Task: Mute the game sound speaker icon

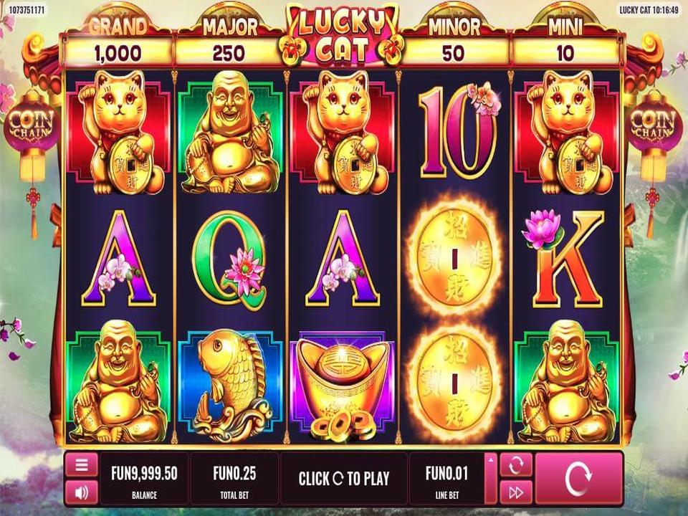Action: pos(82,492)
